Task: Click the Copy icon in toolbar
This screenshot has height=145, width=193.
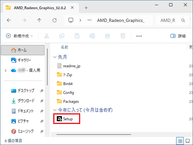Action: [62, 36]
